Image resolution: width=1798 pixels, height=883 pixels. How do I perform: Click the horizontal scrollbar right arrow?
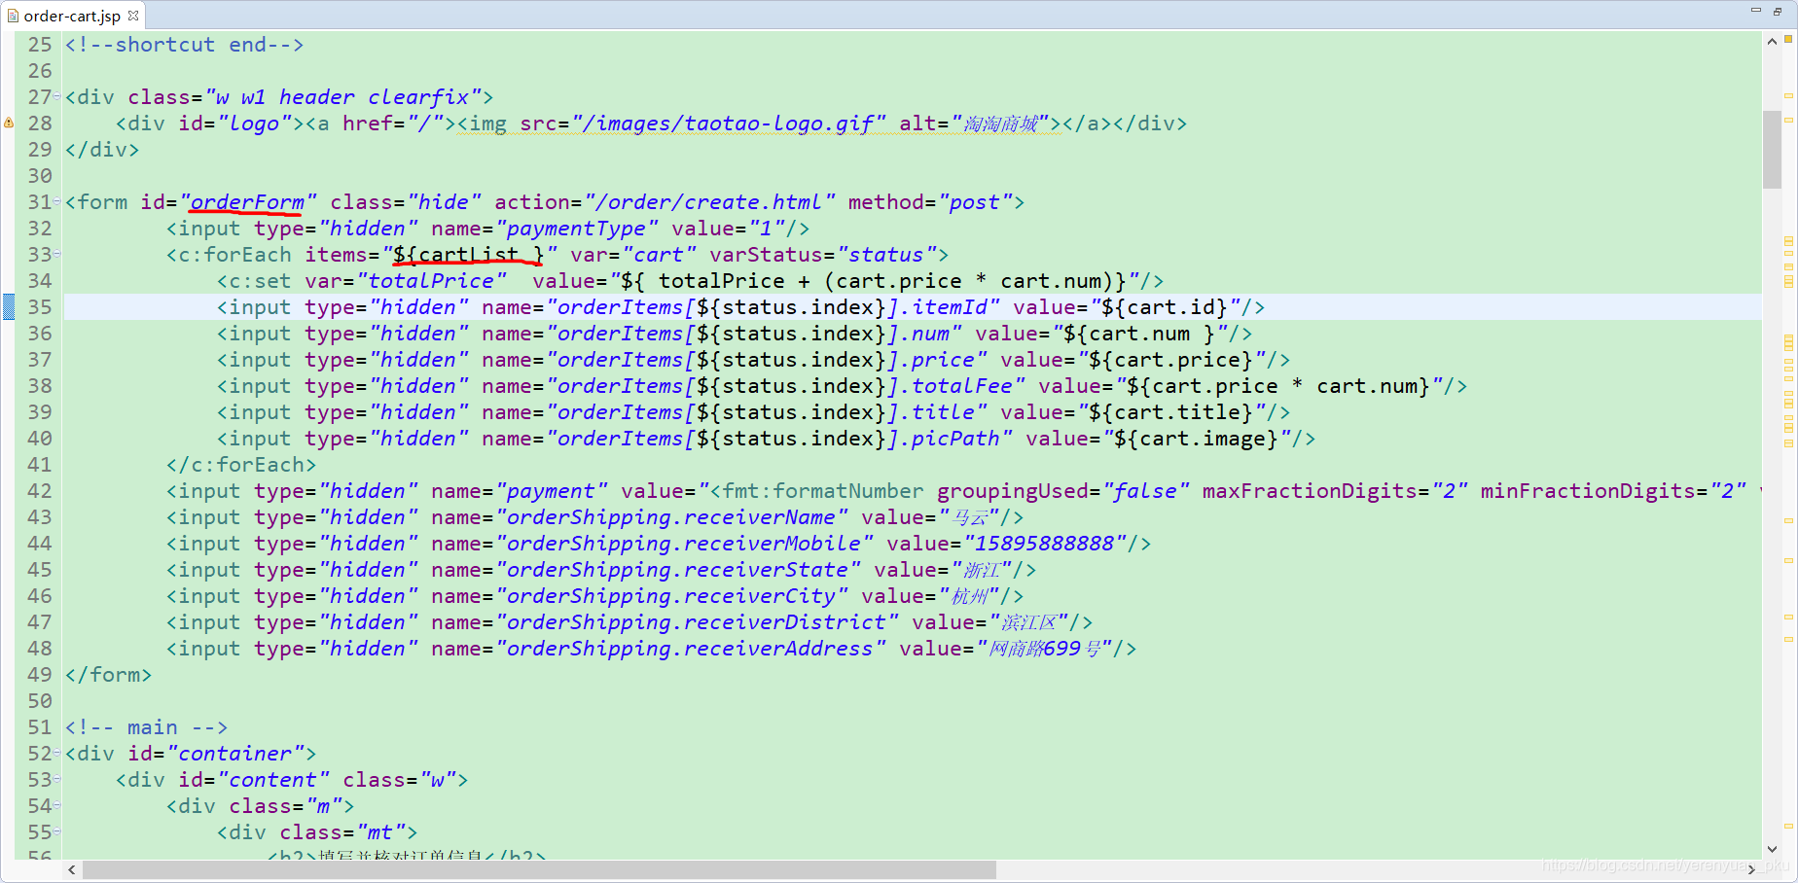point(1752,869)
